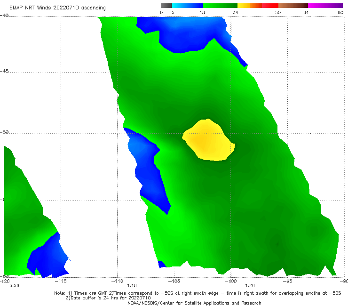Click the color bar label '5'
348x306 pixels.
point(173,13)
